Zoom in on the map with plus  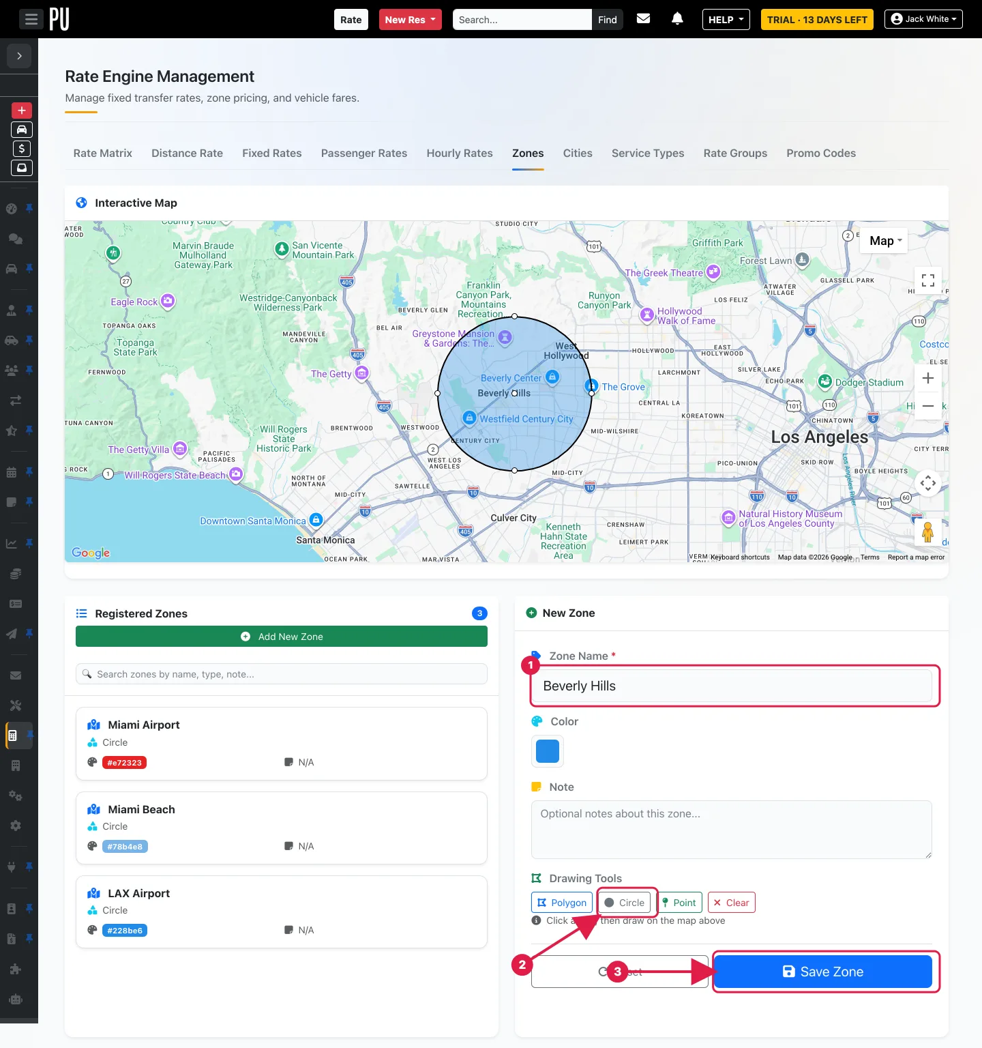click(928, 378)
